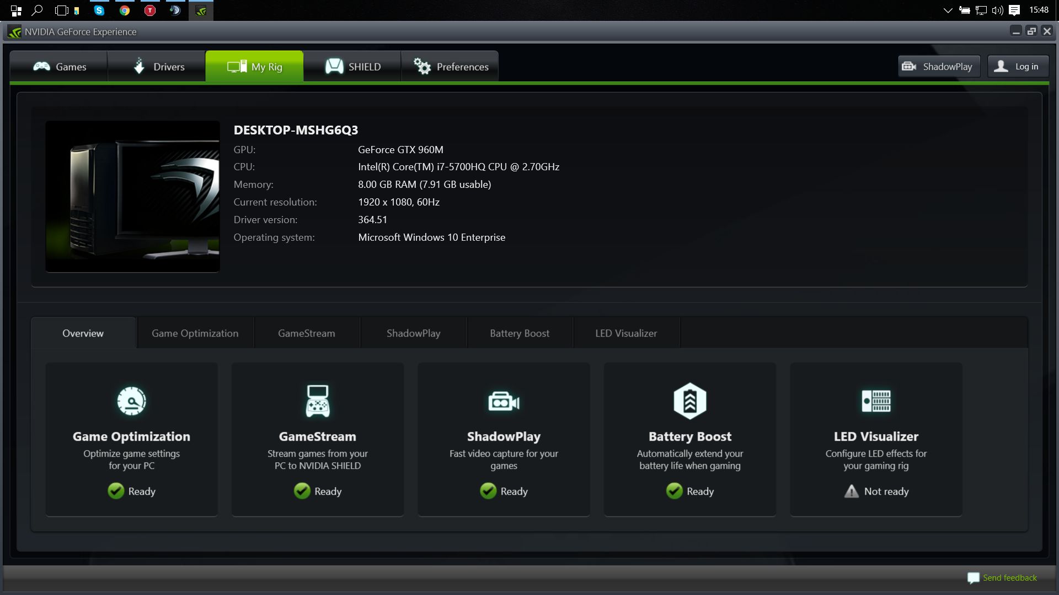Click the driver version 364.51 value
Screen dimensions: 1059x595
click(372, 220)
